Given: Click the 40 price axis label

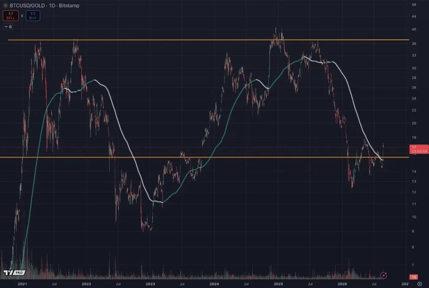Looking at the screenshot, I should pyautogui.click(x=414, y=29).
